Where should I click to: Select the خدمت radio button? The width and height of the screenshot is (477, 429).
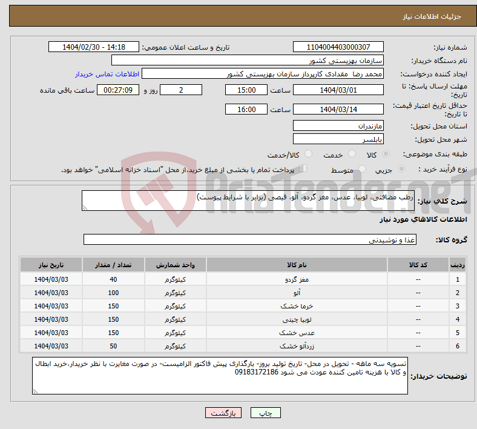(352, 154)
